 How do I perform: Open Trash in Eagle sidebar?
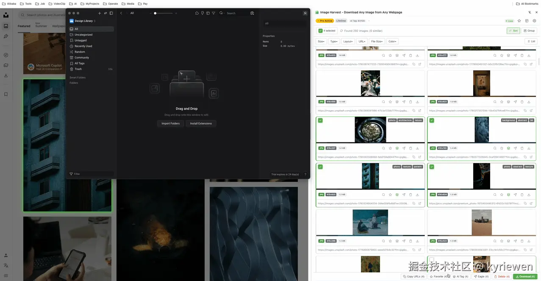[x=91, y=69]
